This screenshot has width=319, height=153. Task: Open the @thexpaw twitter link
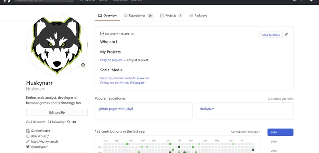[x=137, y=83]
